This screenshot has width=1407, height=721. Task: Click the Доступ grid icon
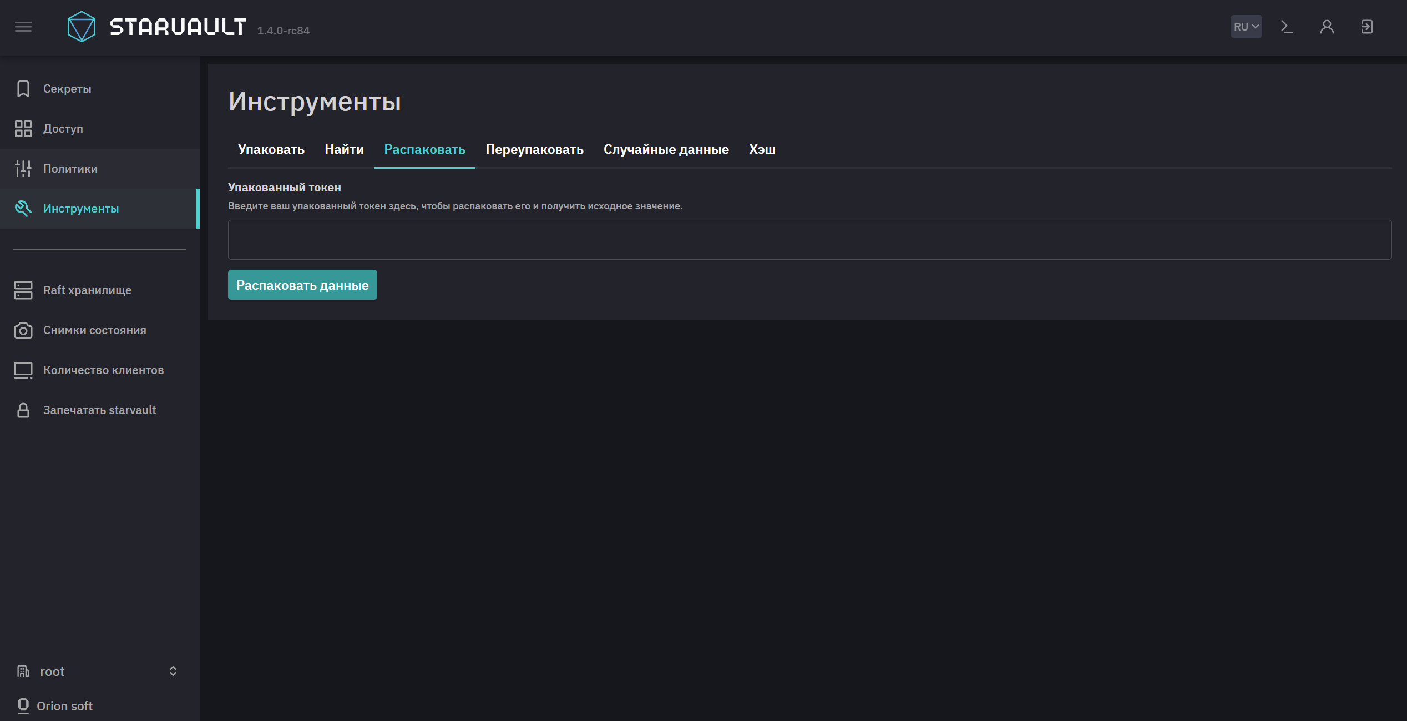[x=23, y=129]
